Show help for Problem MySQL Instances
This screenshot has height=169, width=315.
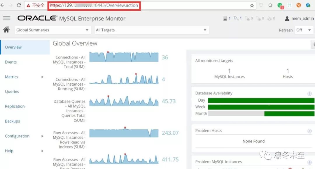click(309, 162)
